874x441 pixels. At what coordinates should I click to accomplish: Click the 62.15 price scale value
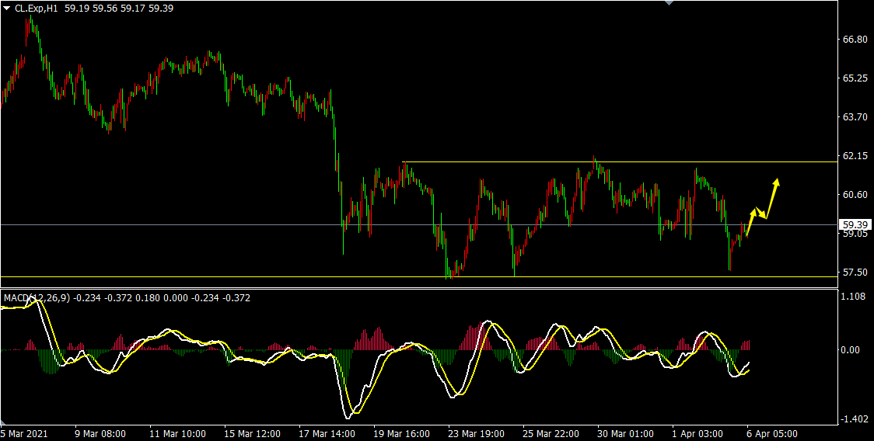pyautogui.click(x=855, y=156)
